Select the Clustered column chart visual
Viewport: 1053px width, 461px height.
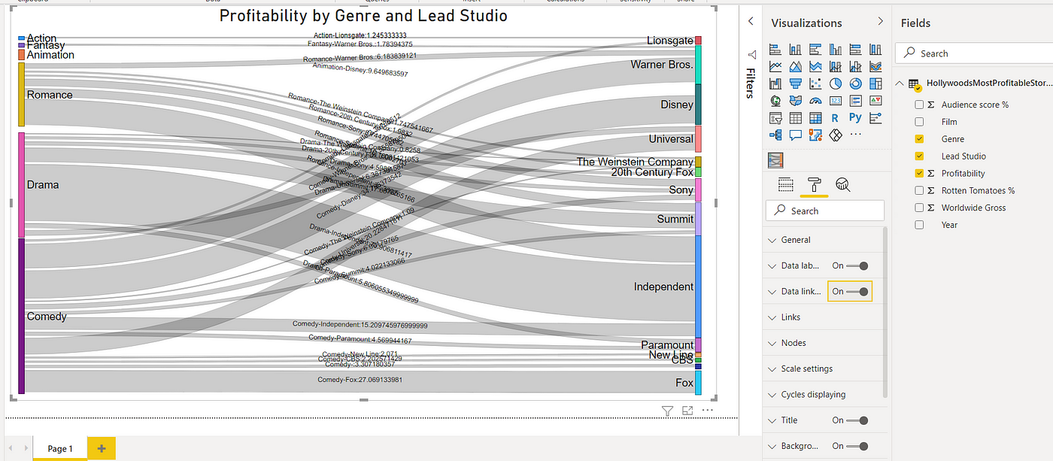click(x=835, y=50)
